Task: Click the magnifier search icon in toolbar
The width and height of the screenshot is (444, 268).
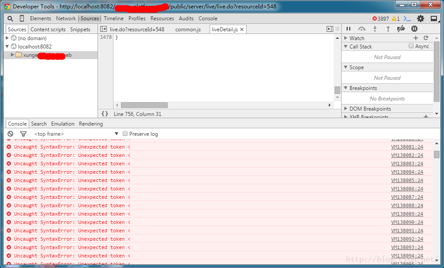Action: (10, 19)
